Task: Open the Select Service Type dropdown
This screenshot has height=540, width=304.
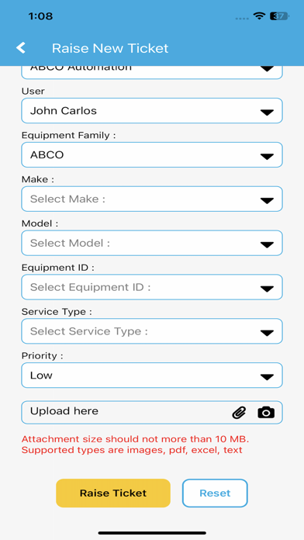Action: [152, 331]
